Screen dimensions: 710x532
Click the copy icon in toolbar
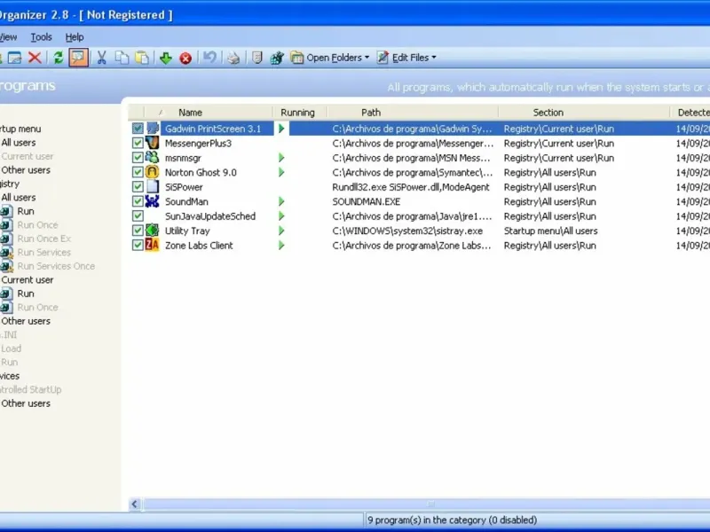[x=122, y=58]
